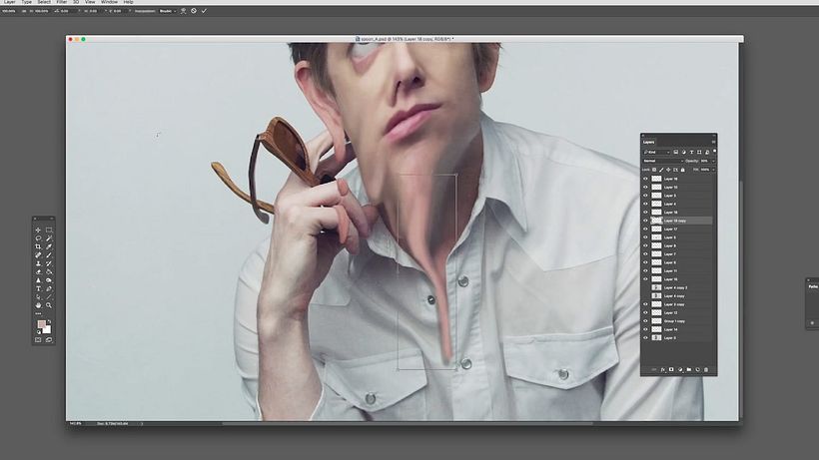Select the Rectangular Marquee tool

[x=49, y=230]
